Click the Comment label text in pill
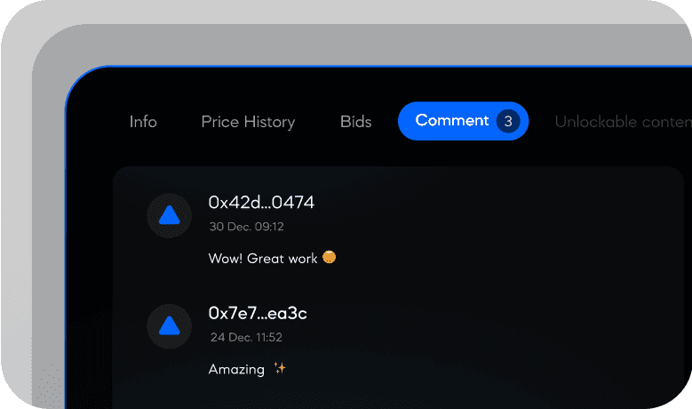692x409 pixels. [451, 120]
